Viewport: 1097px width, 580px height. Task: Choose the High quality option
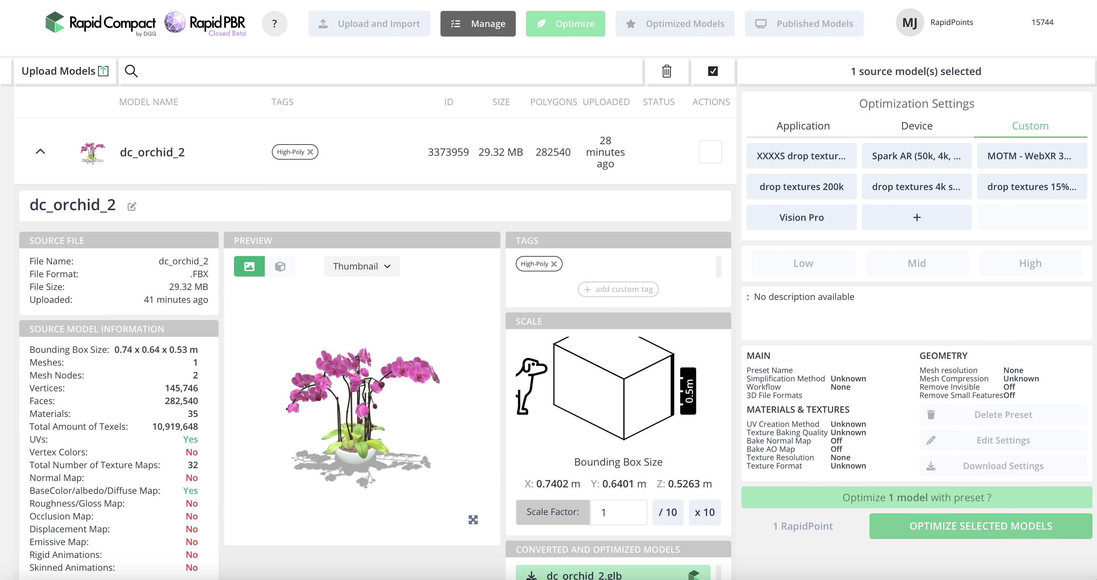(1030, 263)
